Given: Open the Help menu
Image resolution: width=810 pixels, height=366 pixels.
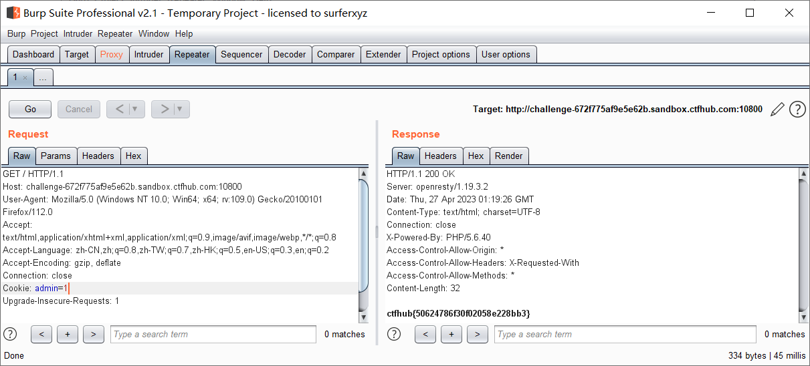Looking at the screenshot, I should (184, 33).
